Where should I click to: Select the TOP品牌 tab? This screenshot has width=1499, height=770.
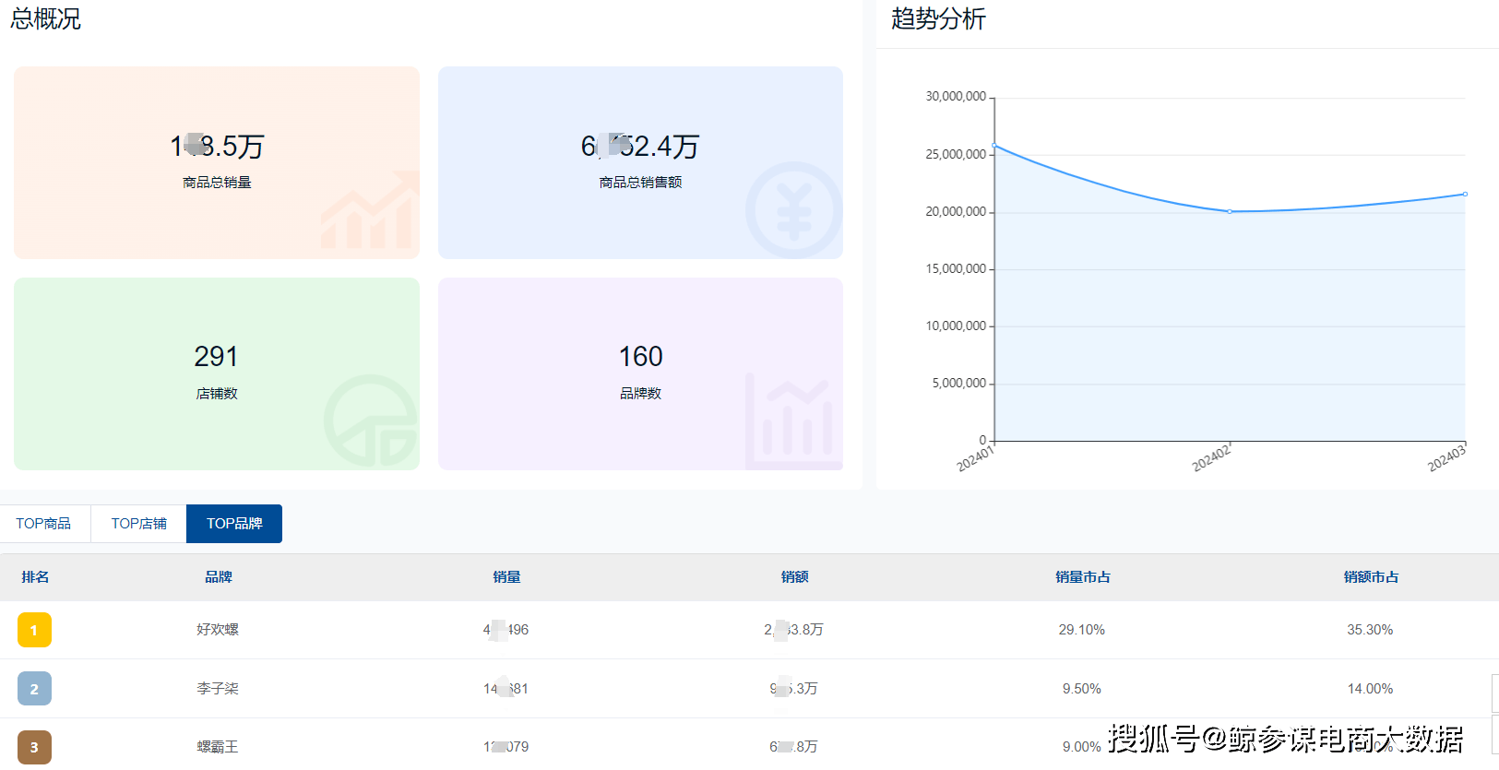pyautogui.click(x=234, y=524)
